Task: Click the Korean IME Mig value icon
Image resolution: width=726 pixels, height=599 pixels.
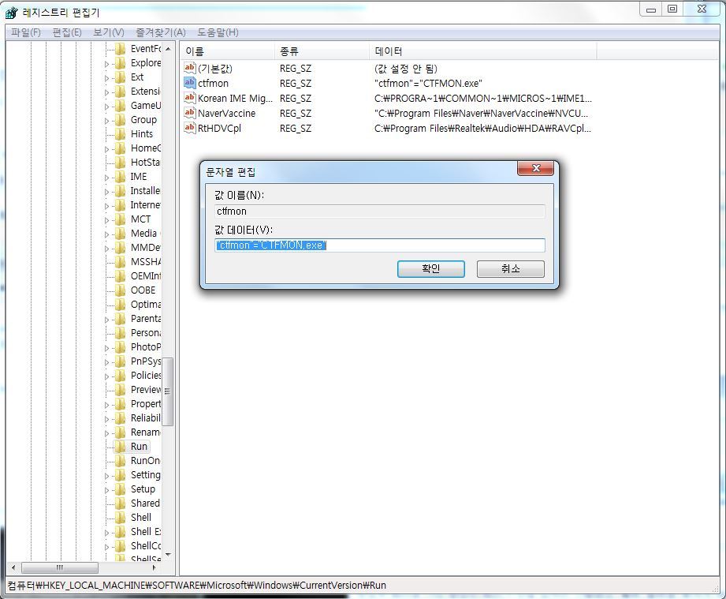Action: click(x=189, y=98)
